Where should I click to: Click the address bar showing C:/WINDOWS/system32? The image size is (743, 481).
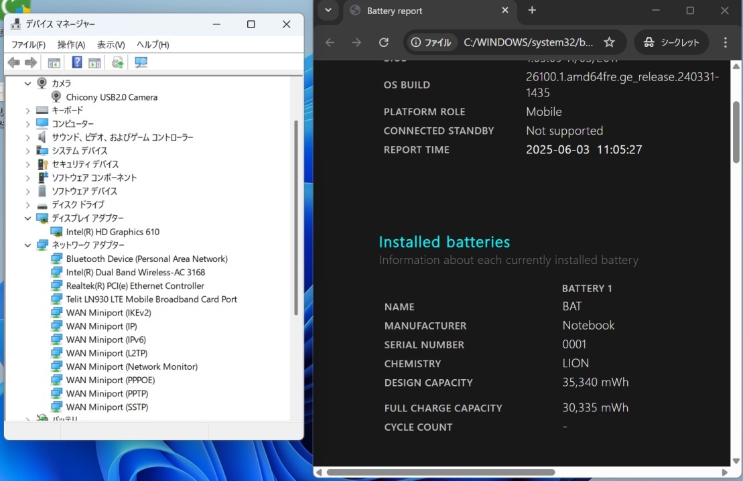coord(529,43)
